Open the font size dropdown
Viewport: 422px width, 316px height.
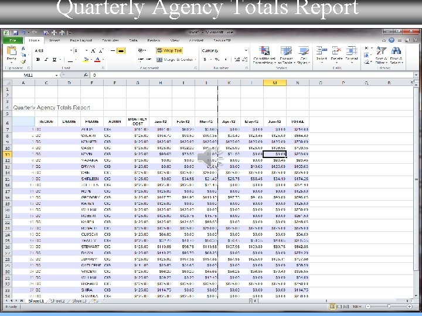pyautogui.click(x=86, y=50)
